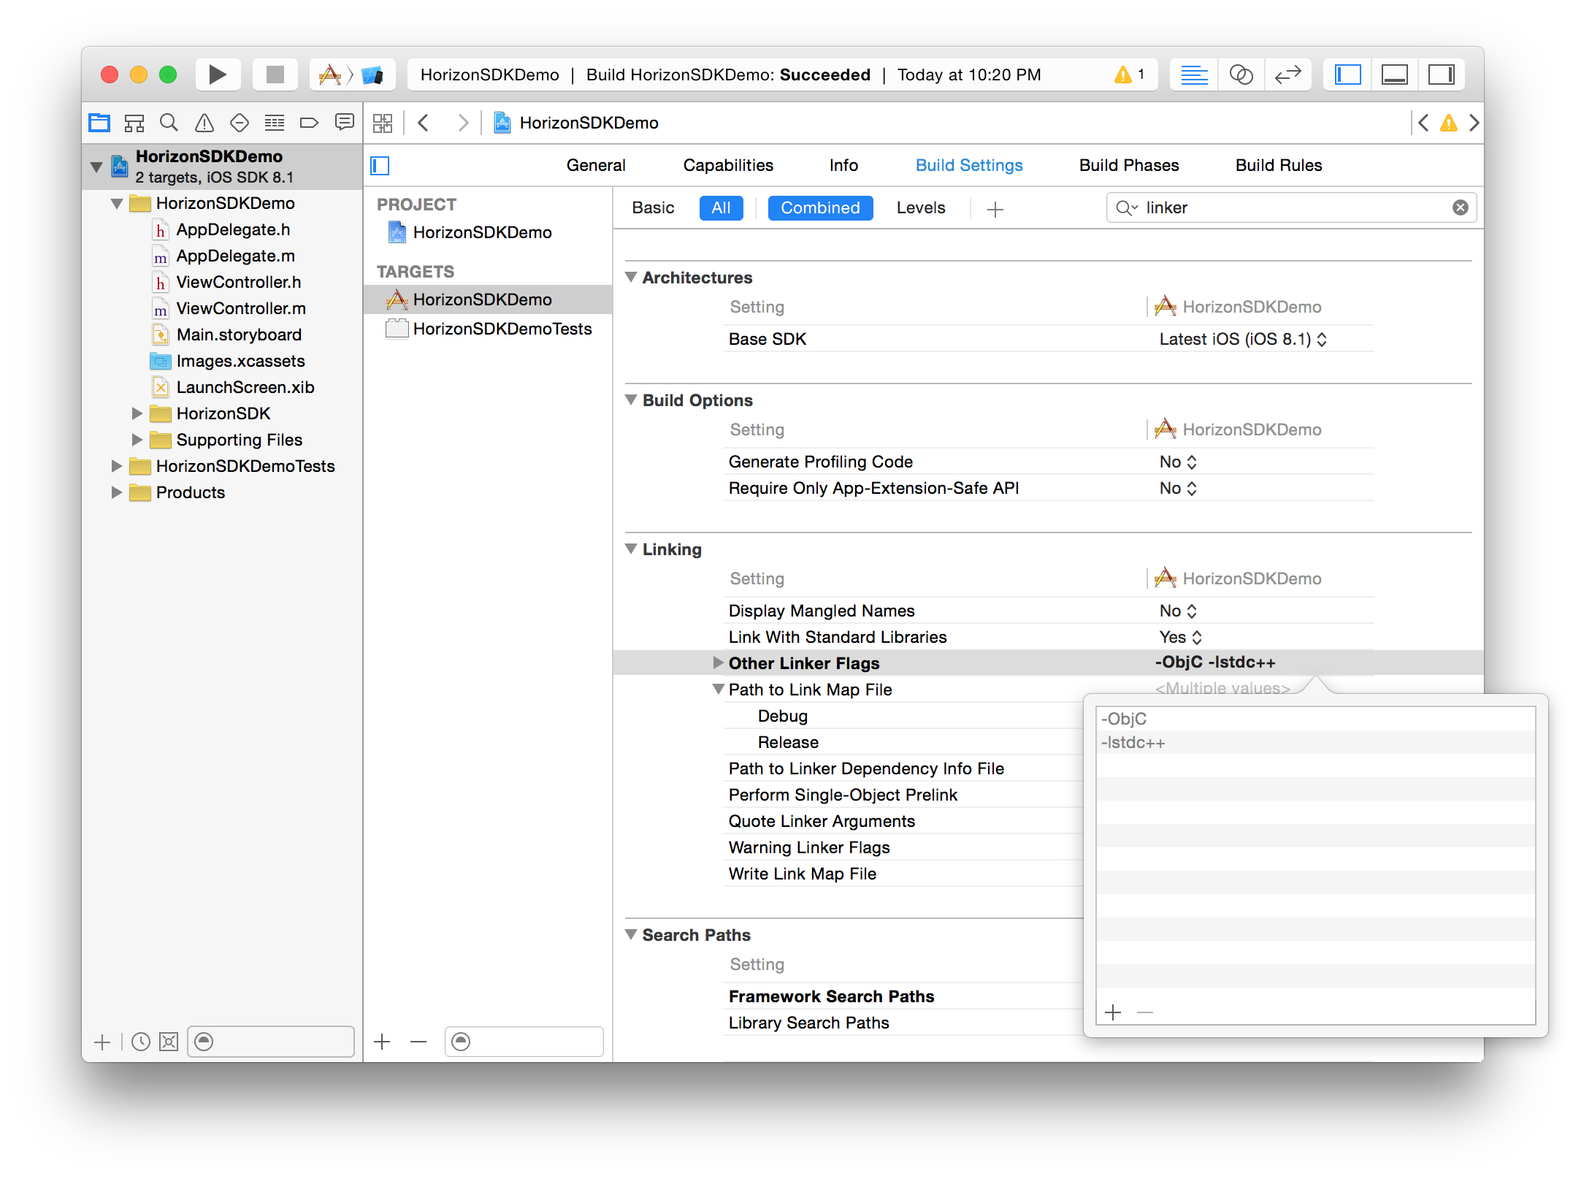1592x1179 pixels.
Task: Collapse Path to Link Map File
Action: coord(719,690)
